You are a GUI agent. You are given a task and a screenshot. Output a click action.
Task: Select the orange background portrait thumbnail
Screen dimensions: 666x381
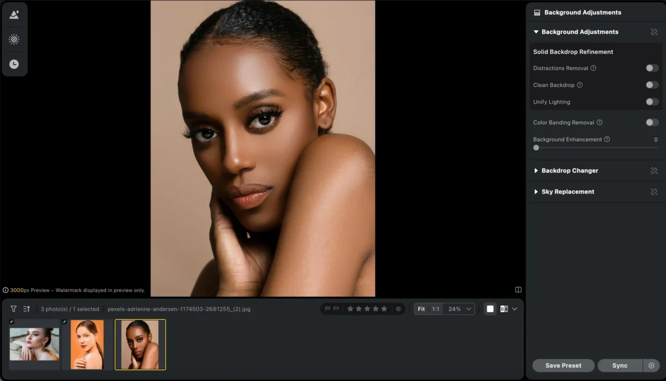click(x=87, y=344)
